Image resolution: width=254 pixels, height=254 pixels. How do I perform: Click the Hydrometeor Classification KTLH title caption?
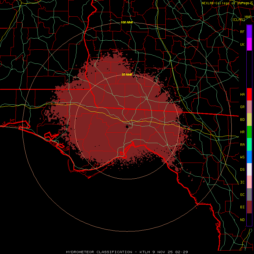point(127,252)
